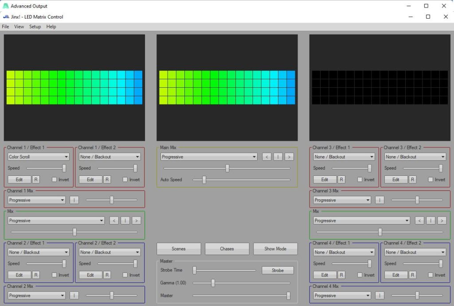This screenshot has width=454, height=306.
Task: Expand the Main Mix Progressive dropdown
Action: [x=208, y=157]
